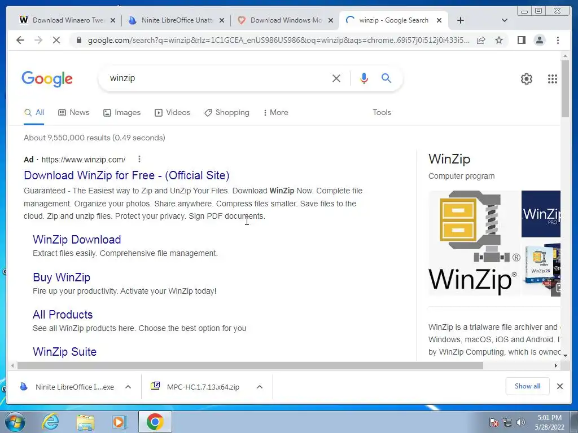Screen dimensions: 578x433
Task: Select the Shopping results tab
Action: tap(227, 112)
